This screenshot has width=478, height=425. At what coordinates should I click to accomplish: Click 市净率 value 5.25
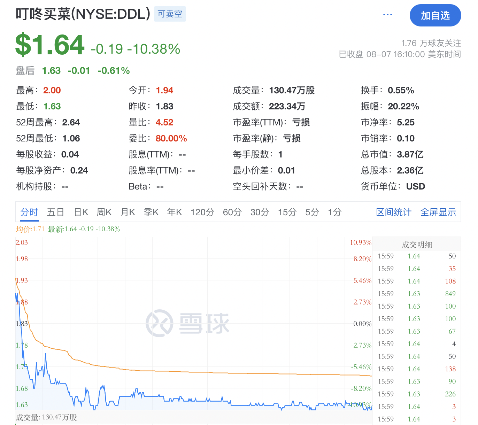(x=406, y=122)
